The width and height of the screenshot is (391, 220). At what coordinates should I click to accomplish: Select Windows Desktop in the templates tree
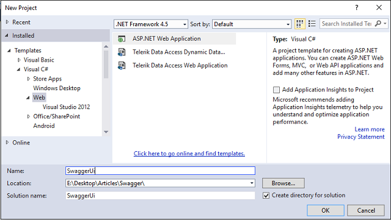click(57, 88)
